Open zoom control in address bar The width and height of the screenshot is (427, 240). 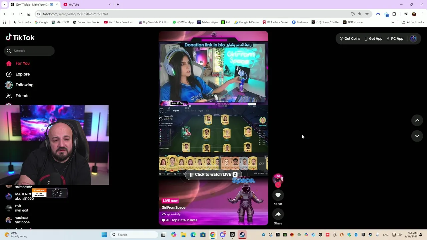[360, 14]
